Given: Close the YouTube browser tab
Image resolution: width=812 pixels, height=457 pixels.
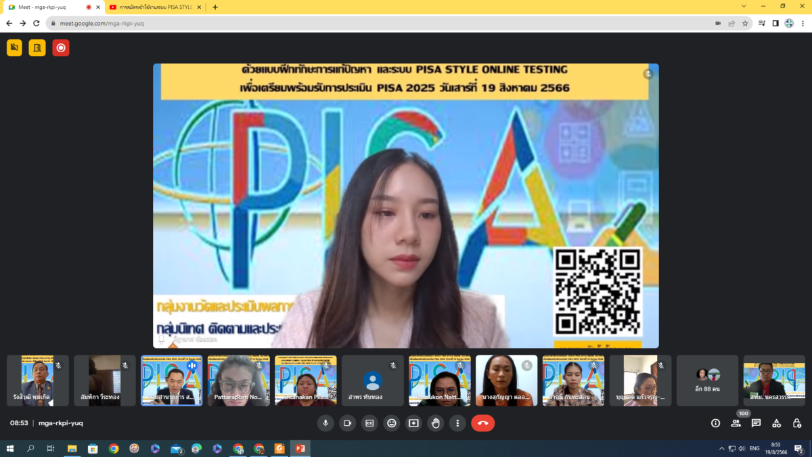Looking at the screenshot, I should tap(199, 7).
